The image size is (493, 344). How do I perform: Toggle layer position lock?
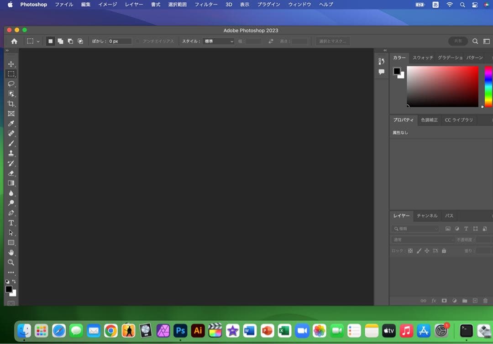click(427, 250)
